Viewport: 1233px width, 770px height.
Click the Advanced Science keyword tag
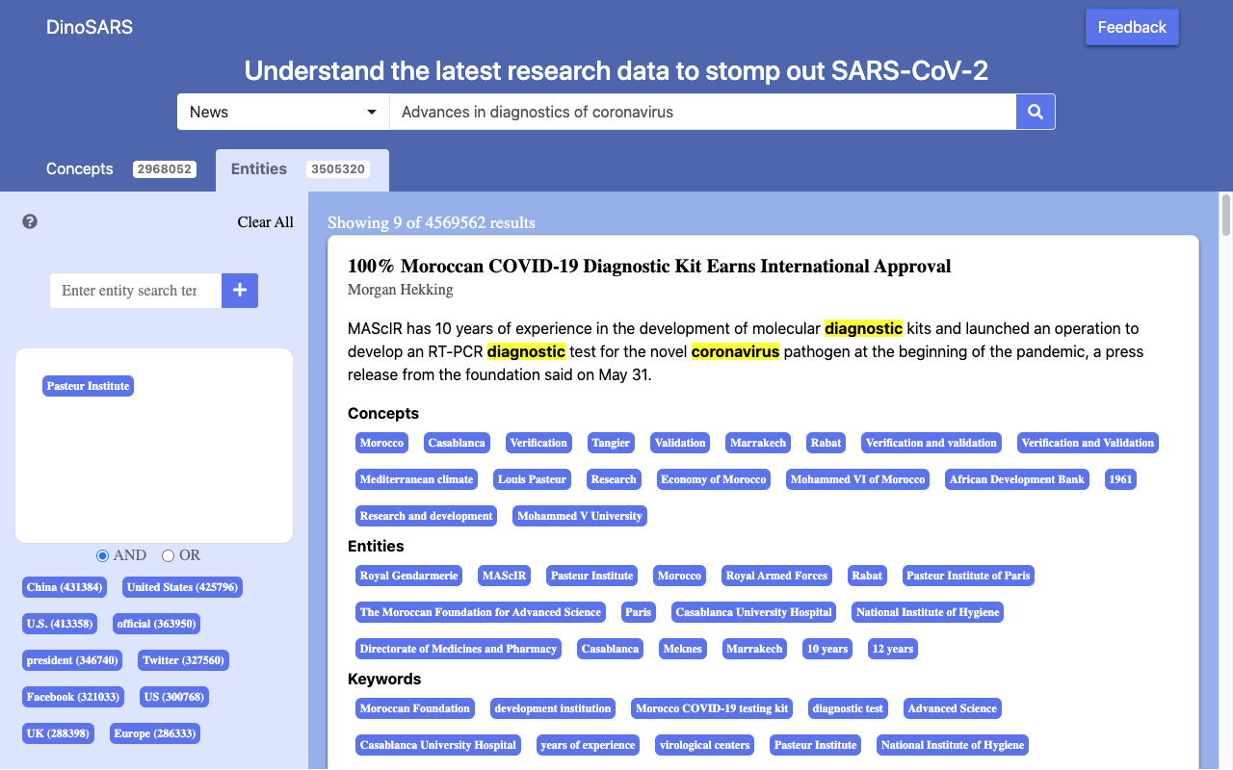tap(952, 708)
